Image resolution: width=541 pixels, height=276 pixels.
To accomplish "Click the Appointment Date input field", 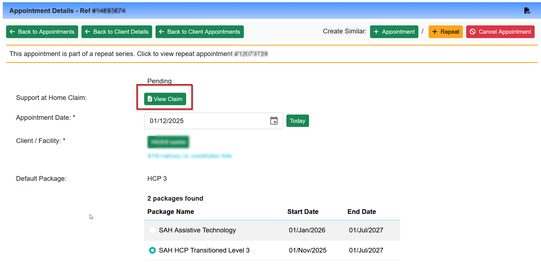I will tap(213, 121).
